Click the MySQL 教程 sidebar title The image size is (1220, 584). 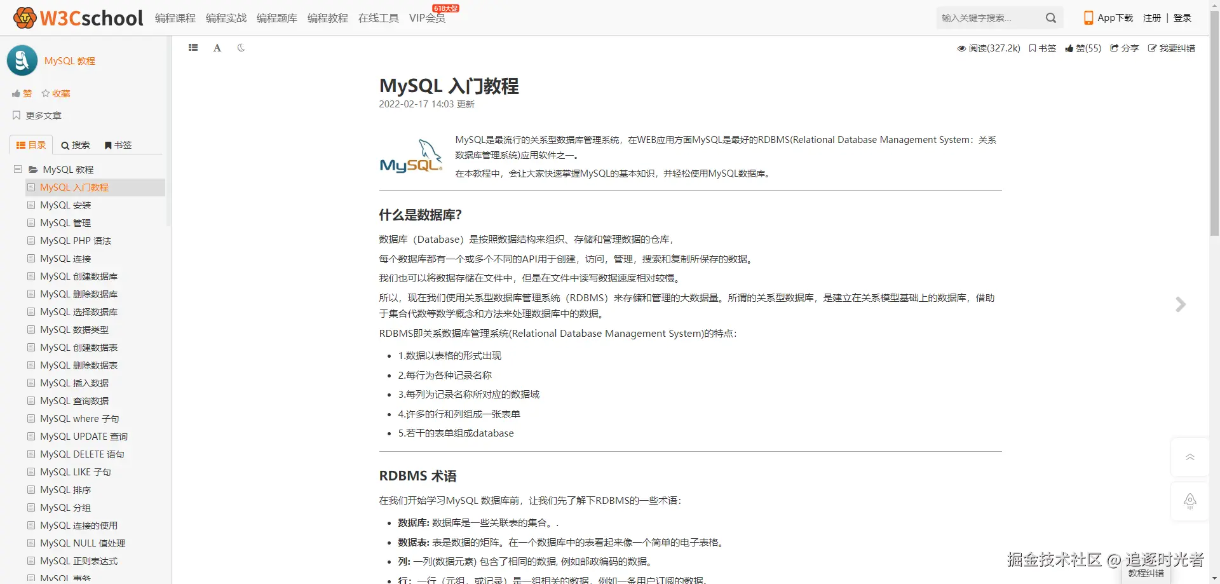coord(70,61)
